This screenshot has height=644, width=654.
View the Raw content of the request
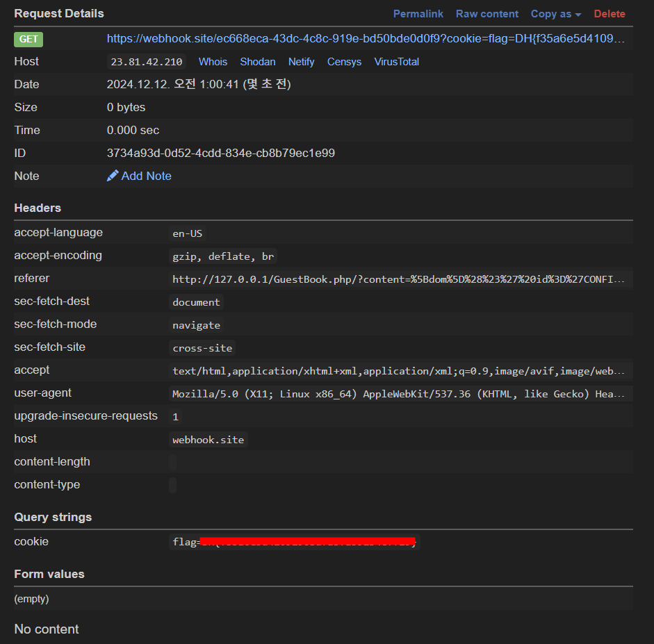(487, 14)
